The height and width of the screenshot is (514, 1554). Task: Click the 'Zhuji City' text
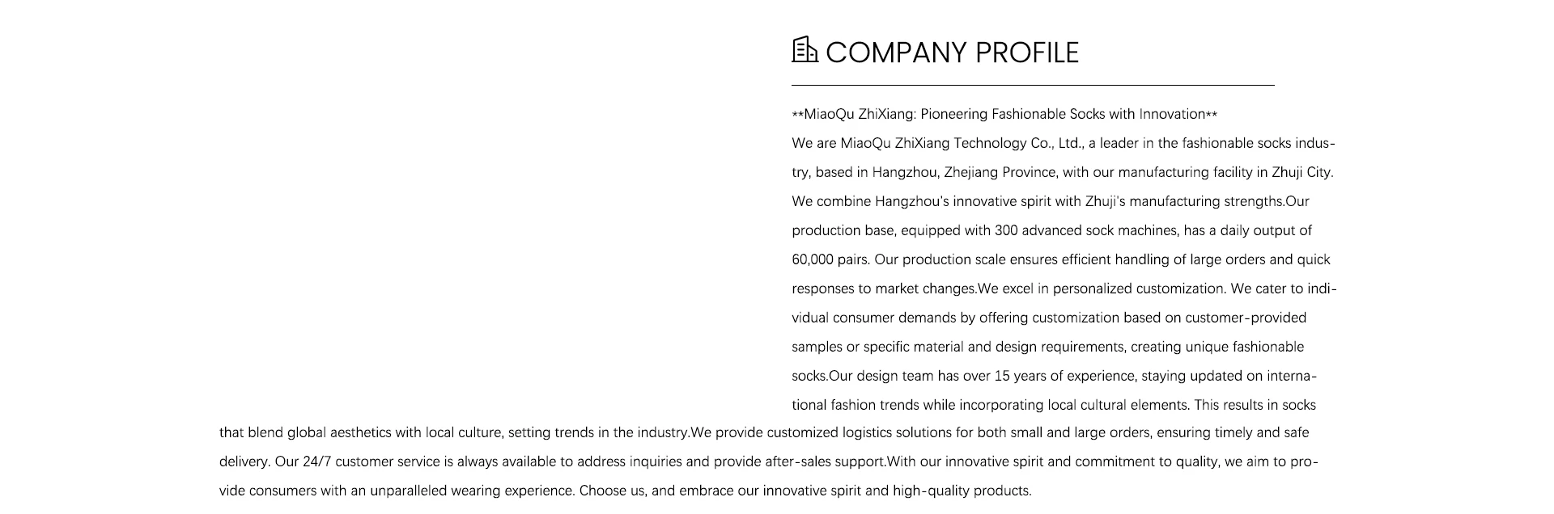(1301, 172)
